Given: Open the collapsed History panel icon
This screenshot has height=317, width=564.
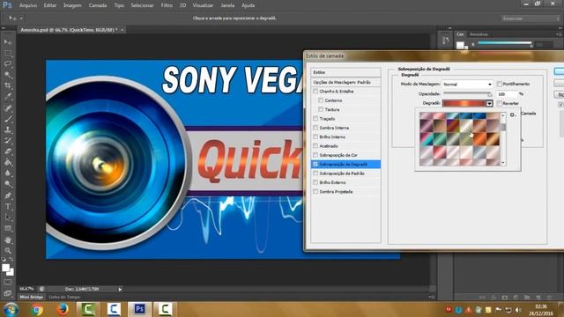Looking at the screenshot, I should coord(446,41).
